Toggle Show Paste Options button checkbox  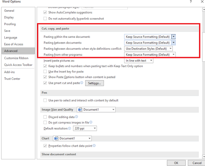45,77
